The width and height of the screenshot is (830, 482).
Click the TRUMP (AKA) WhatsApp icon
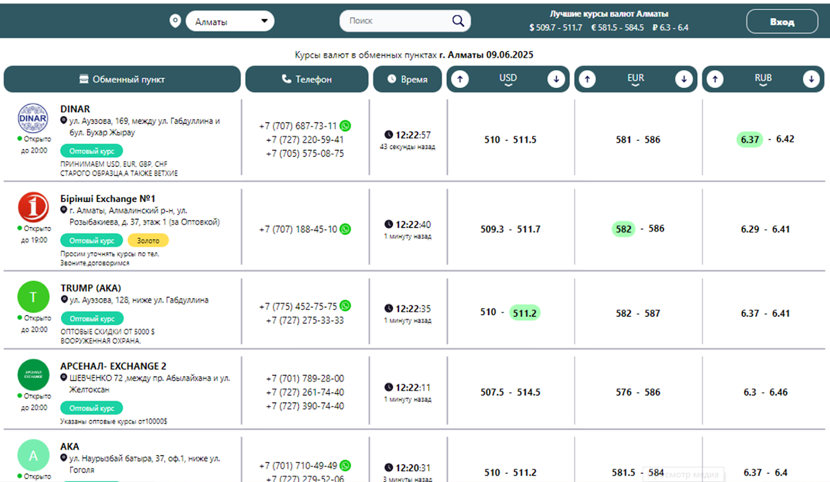click(345, 306)
